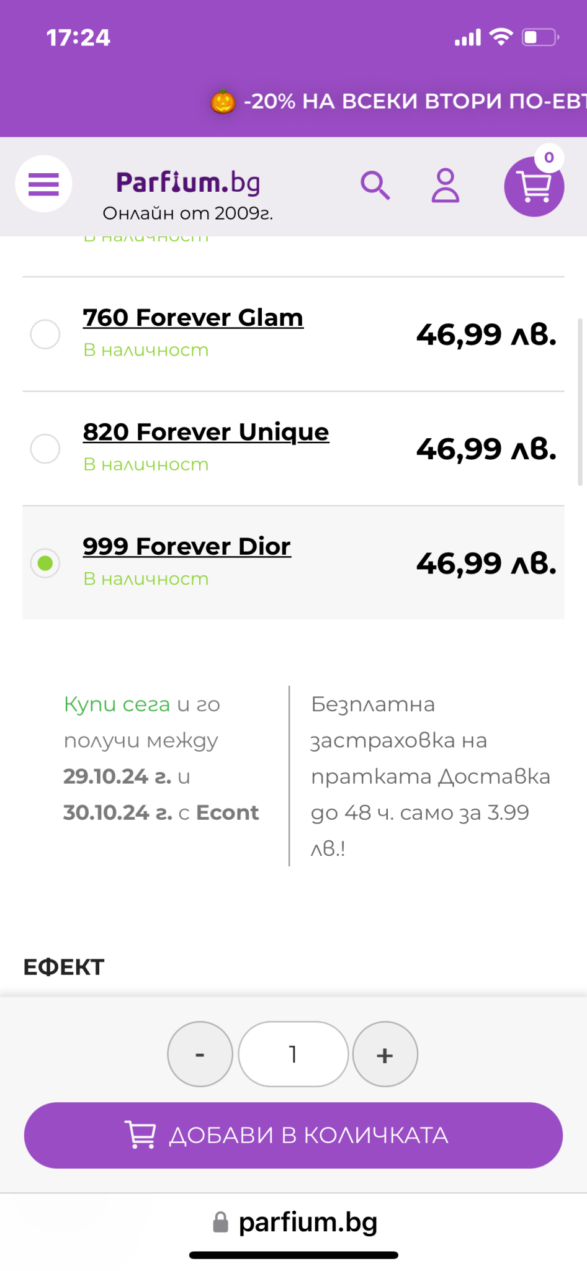Viewport: 587px width, 1271px height.
Task: Click the quantity input field
Action: (x=293, y=1054)
